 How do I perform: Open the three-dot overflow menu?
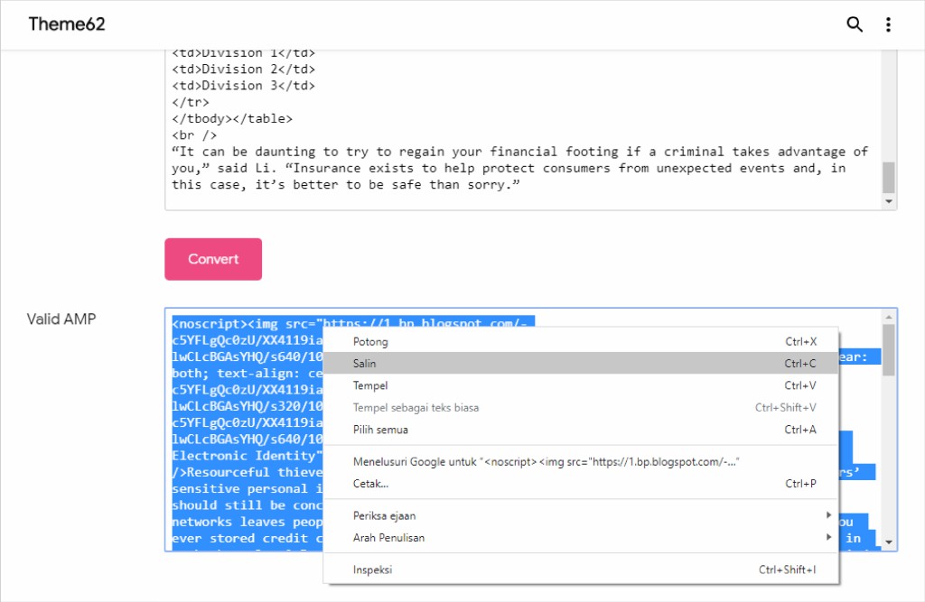888,24
